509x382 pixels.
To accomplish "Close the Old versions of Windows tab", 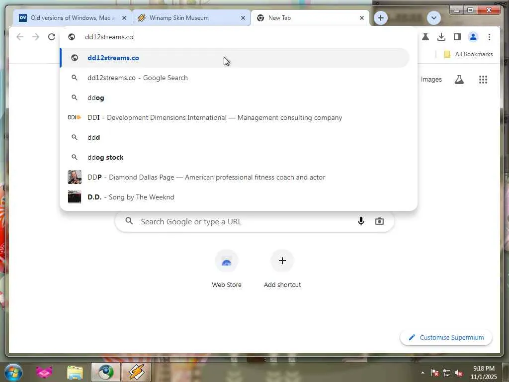I will tap(124, 18).
